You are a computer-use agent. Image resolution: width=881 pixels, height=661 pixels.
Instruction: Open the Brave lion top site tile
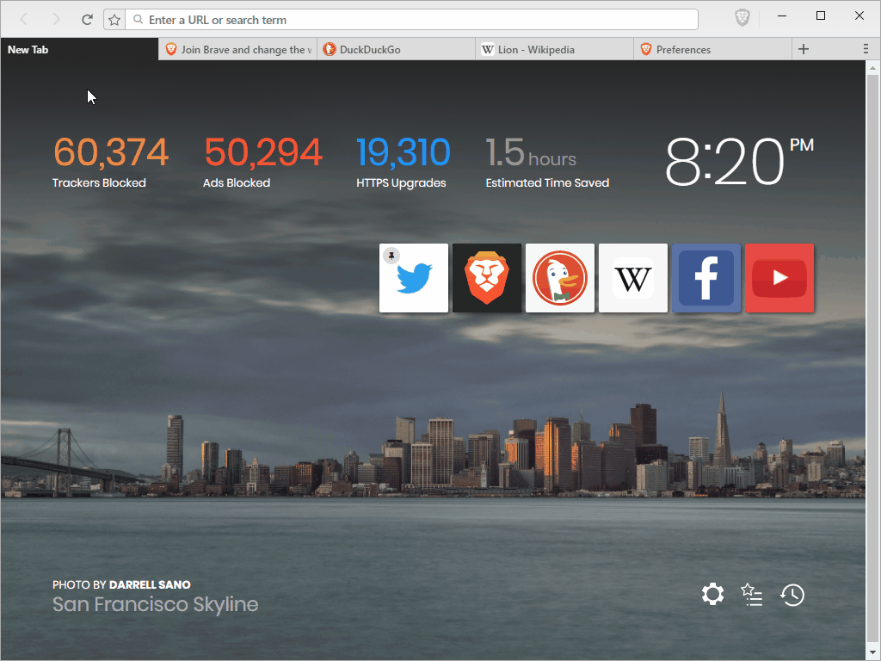(x=487, y=278)
